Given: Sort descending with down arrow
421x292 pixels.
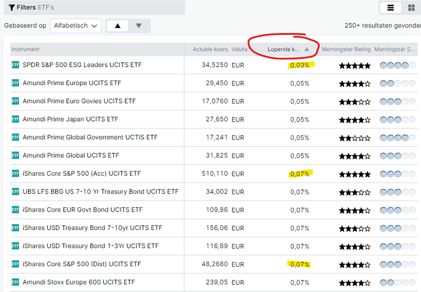Looking at the screenshot, I should (x=139, y=26).
